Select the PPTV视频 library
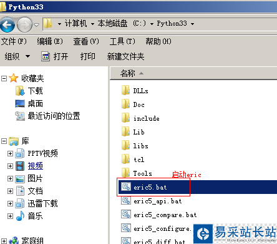 (43, 153)
